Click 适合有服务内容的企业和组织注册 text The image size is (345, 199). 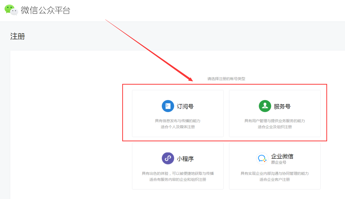pos(178,180)
